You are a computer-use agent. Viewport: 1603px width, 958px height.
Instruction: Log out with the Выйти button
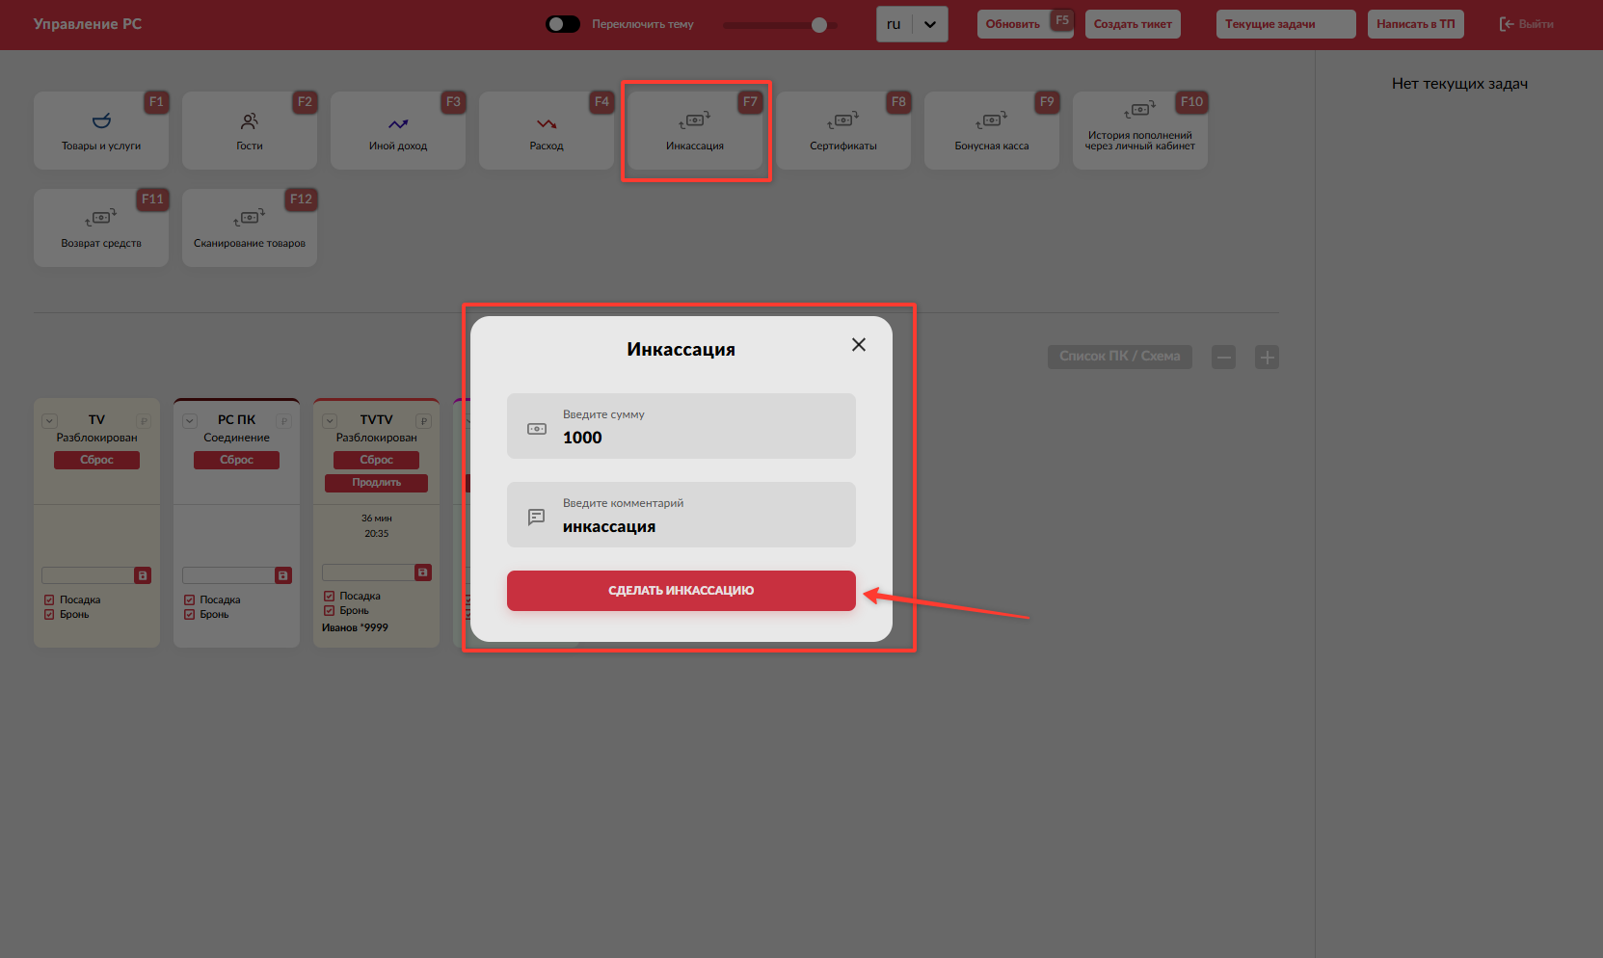[1527, 24]
